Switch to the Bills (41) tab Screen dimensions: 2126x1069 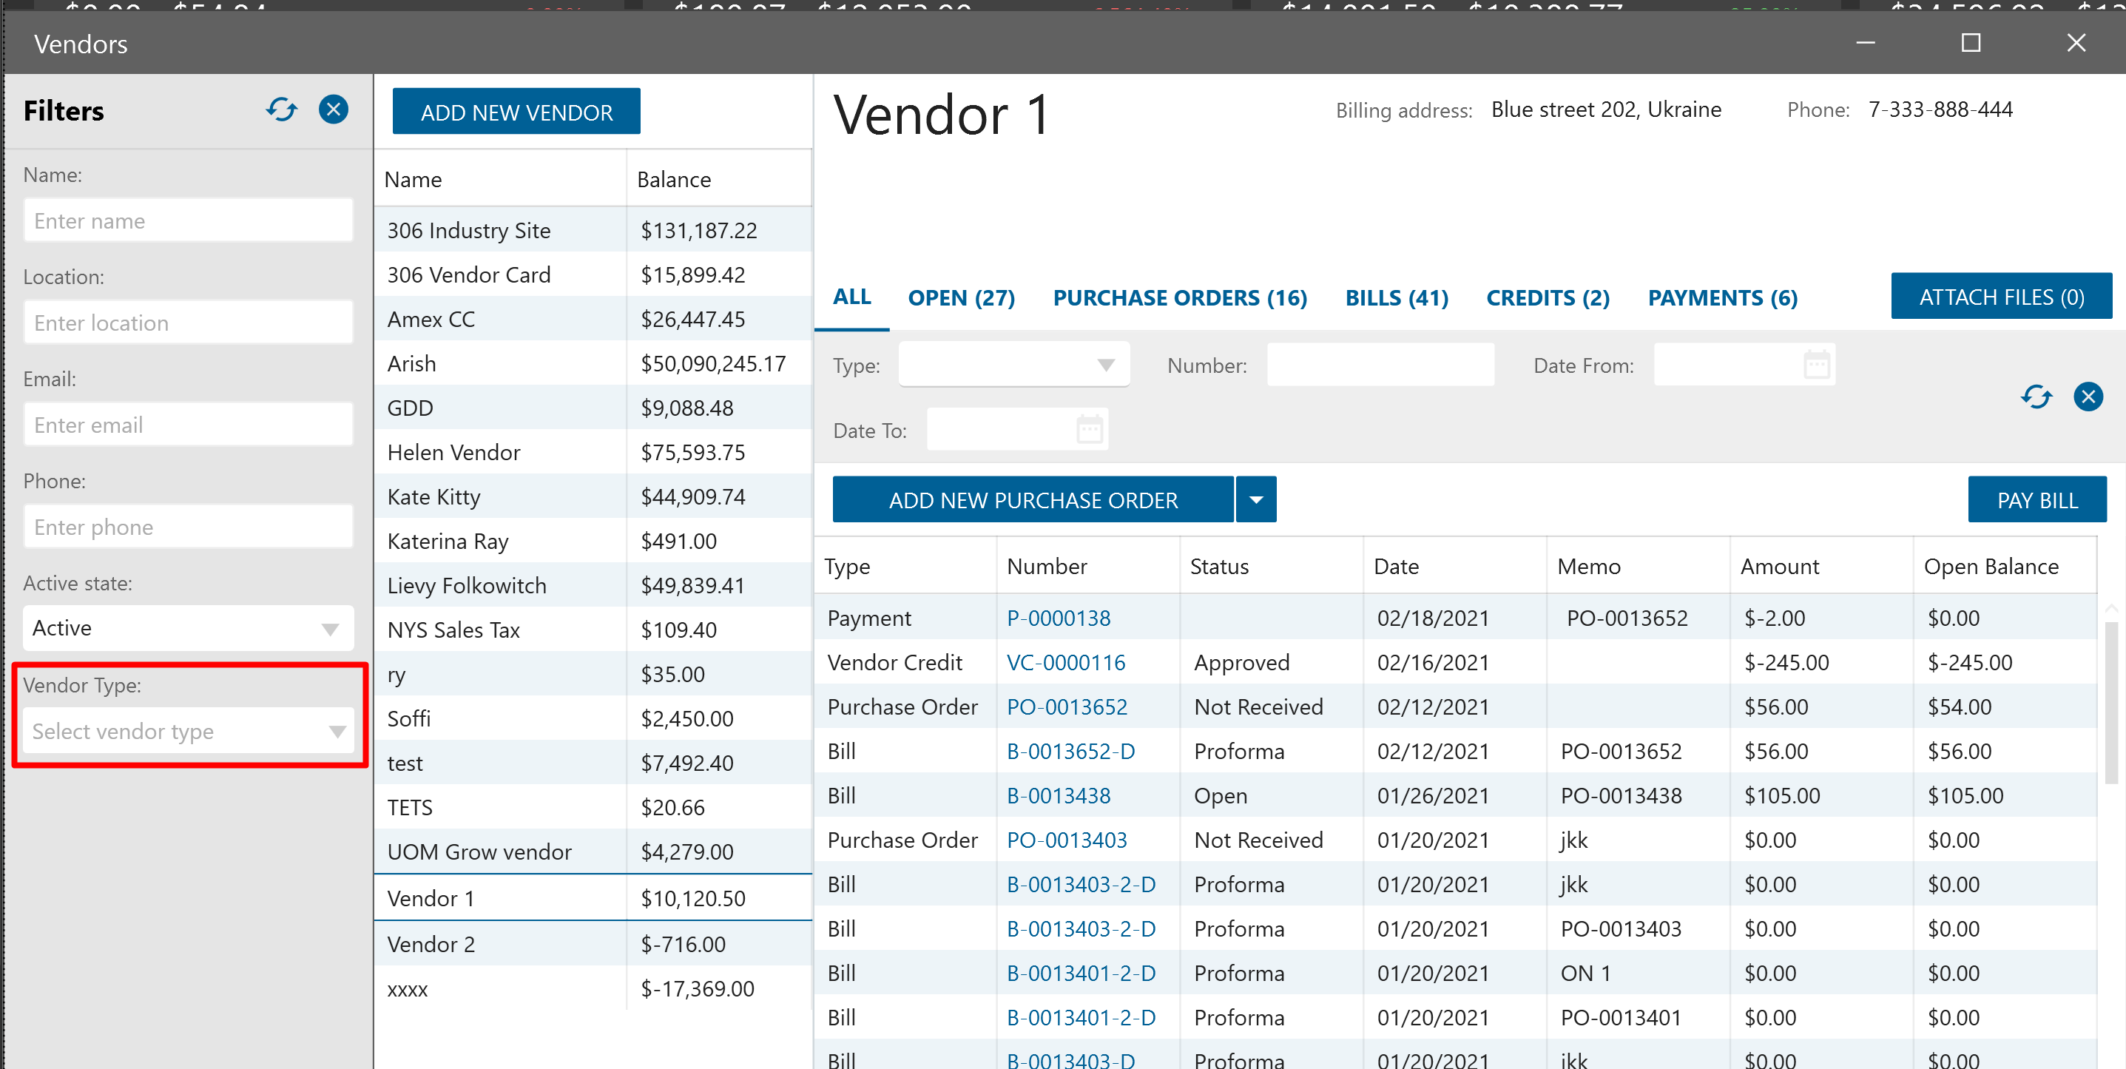[x=1397, y=298]
